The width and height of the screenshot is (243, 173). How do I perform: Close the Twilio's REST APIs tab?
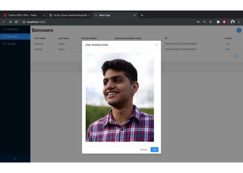(44, 15)
